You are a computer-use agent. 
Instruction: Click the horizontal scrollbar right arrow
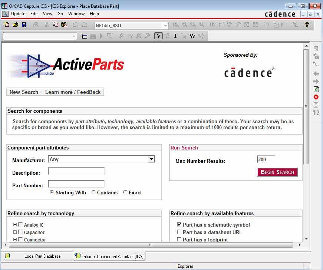[300, 245]
